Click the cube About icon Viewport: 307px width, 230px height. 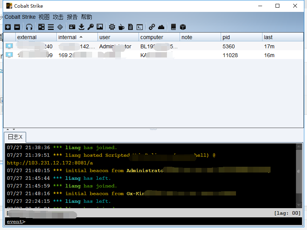[x=183, y=27]
